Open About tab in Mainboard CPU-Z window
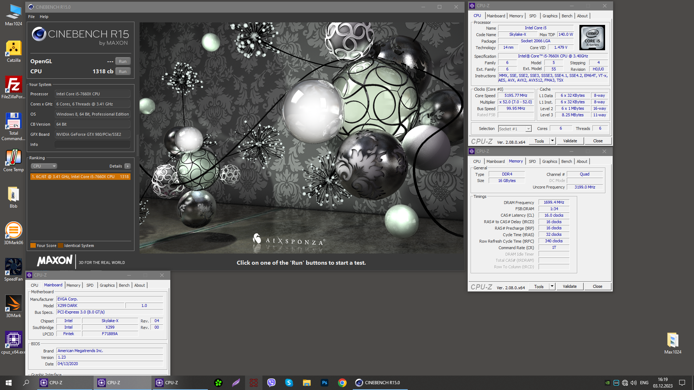The width and height of the screenshot is (694, 390). tap(140, 285)
